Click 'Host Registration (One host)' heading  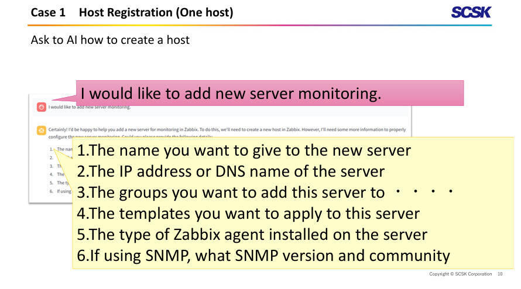click(x=156, y=13)
